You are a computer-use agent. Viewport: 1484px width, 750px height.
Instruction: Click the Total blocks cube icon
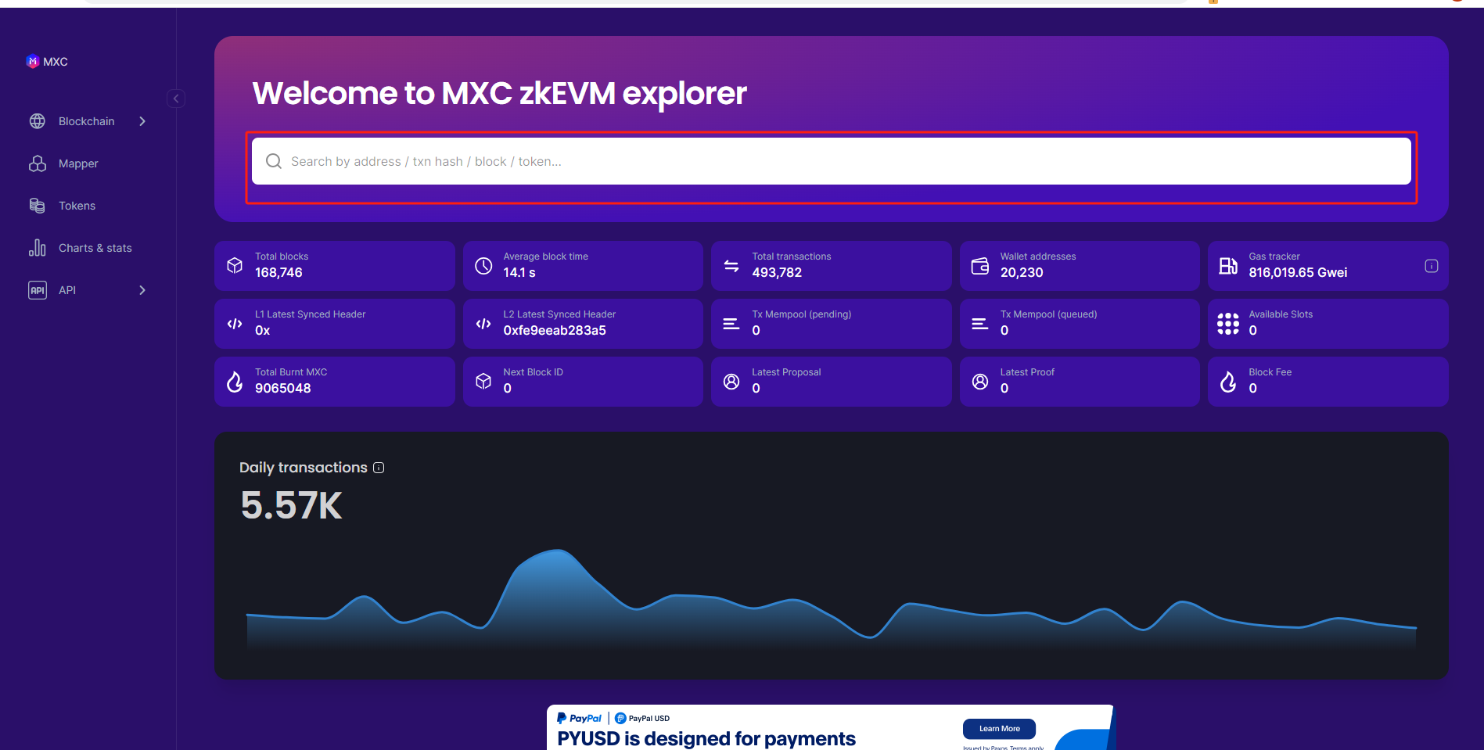[235, 266]
